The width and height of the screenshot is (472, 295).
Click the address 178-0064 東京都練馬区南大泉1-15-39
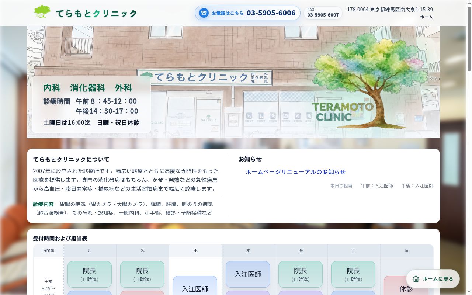point(390,10)
